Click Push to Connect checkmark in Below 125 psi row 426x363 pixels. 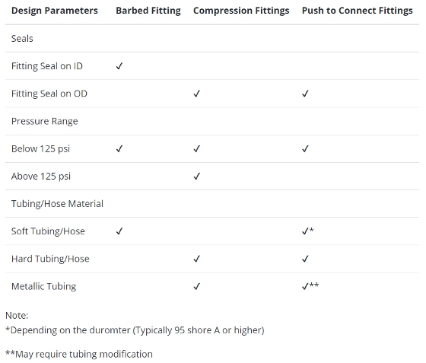click(x=305, y=149)
